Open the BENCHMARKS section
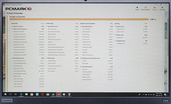 tap(146, 8)
